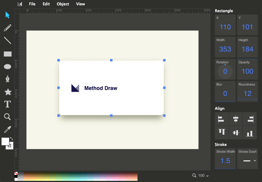This screenshot has width=262, height=182.
Task: Choose the Star shape tool
Action: [x=7, y=92]
